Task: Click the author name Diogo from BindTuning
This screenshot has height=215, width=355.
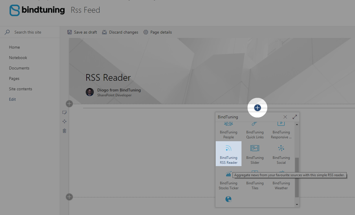Action: click(x=119, y=90)
